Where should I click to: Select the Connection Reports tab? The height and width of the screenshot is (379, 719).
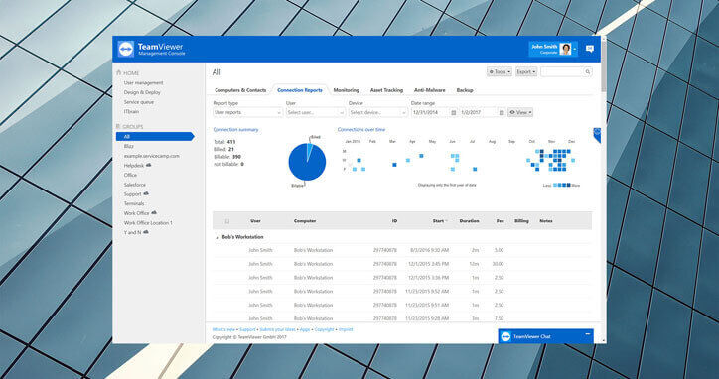[x=300, y=90]
